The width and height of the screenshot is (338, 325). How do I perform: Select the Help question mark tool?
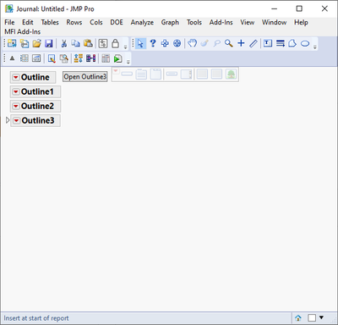(153, 43)
